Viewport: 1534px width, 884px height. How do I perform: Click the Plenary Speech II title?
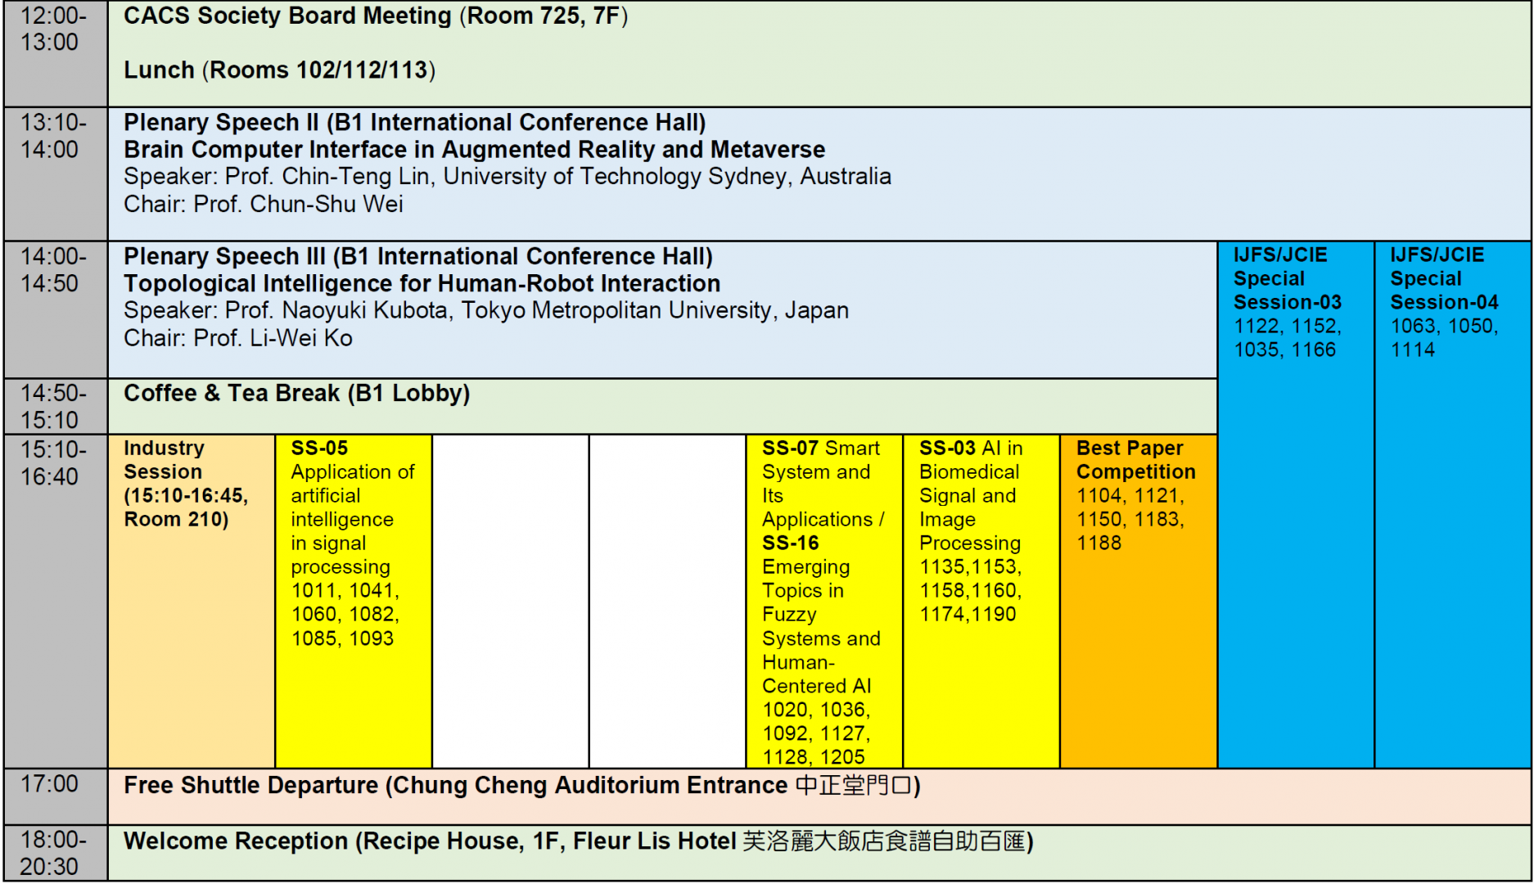click(414, 123)
